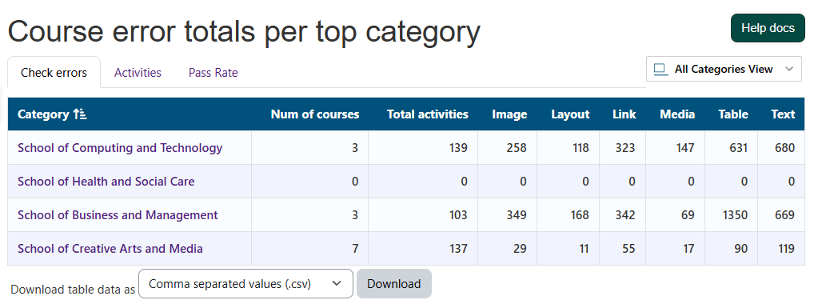Click the sort ascending icon beside Category
The width and height of the screenshot is (818, 308).
[x=80, y=114]
